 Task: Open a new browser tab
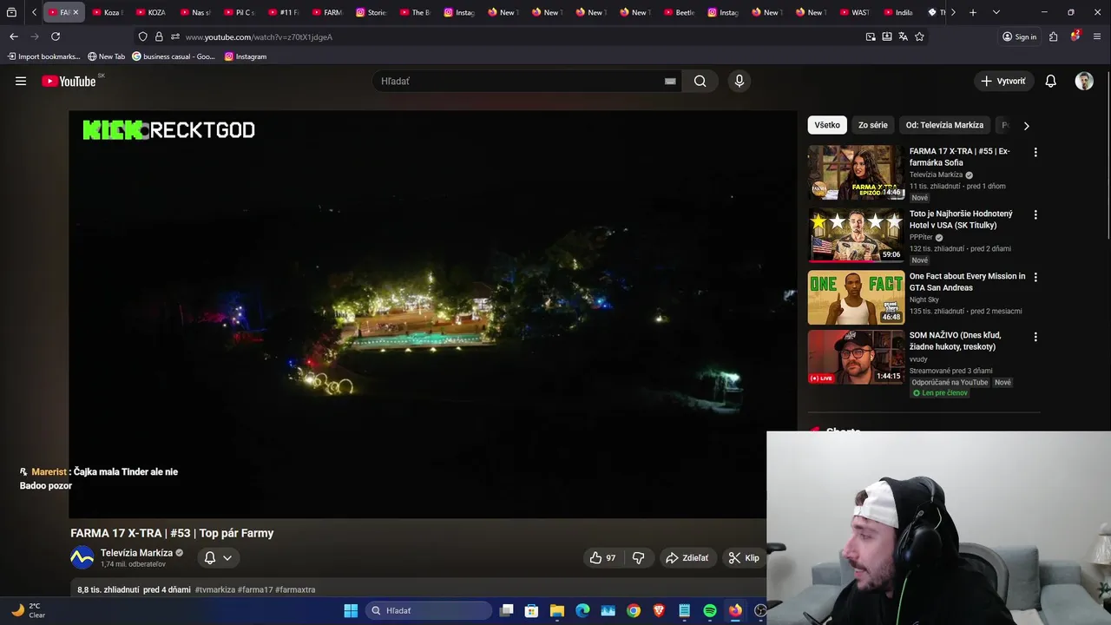[x=973, y=12]
